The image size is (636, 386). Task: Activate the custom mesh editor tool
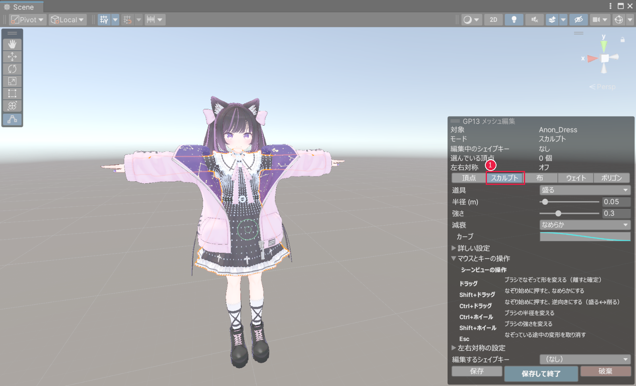tap(12, 119)
